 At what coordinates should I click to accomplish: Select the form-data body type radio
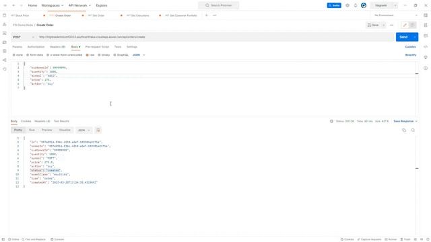(x=28, y=55)
